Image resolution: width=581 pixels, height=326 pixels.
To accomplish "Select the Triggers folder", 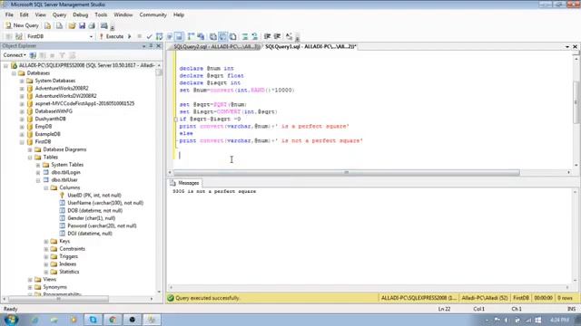I will [69, 256].
